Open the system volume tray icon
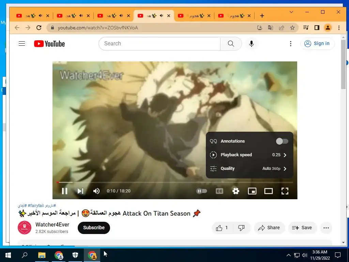The height and width of the screenshot is (262, 349). pos(304,255)
